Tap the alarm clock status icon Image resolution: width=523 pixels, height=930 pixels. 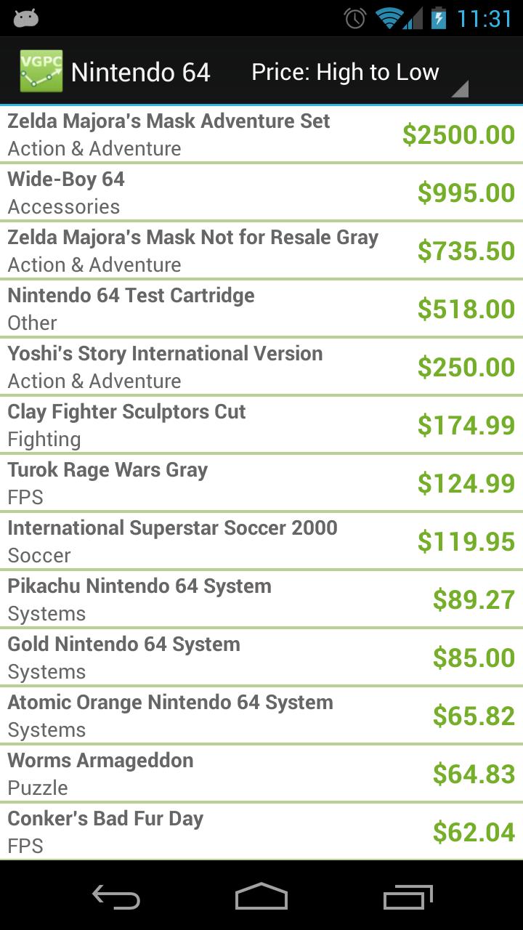point(354,17)
